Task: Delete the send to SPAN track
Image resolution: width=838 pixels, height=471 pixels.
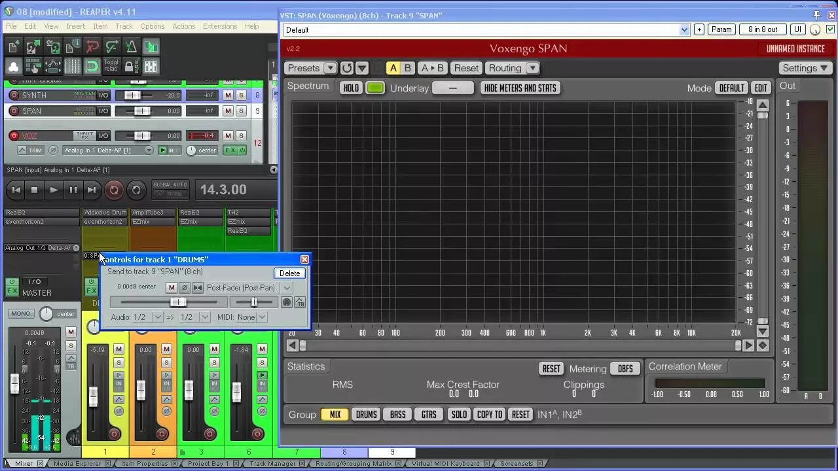Action: point(289,273)
